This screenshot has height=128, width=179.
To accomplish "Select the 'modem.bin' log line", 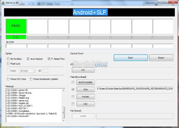I will [x=18, y=103].
